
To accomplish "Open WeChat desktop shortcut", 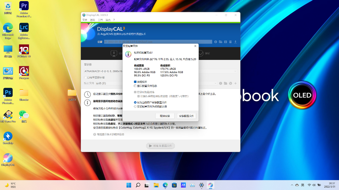I will [24, 116].
